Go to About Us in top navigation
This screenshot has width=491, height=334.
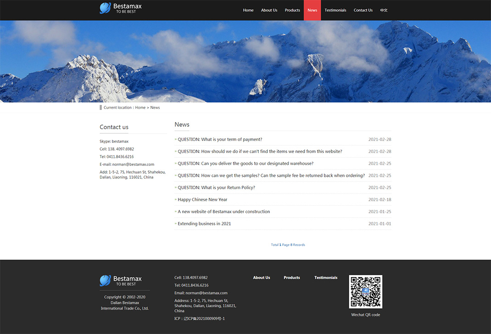(269, 10)
